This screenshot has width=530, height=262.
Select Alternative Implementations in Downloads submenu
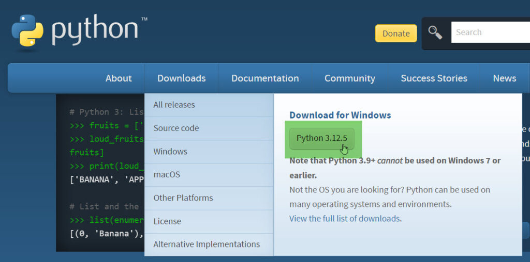pyautogui.click(x=209, y=244)
